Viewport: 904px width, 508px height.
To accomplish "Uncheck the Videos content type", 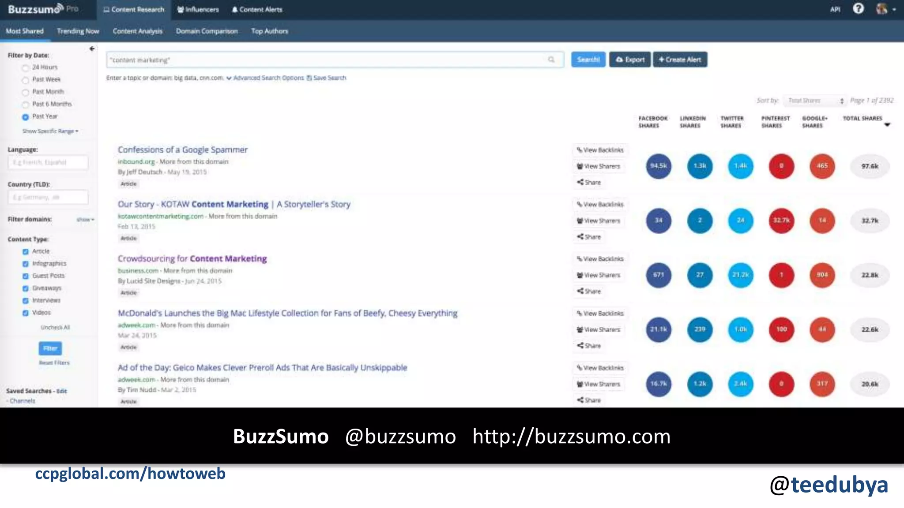I will [25, 313].
